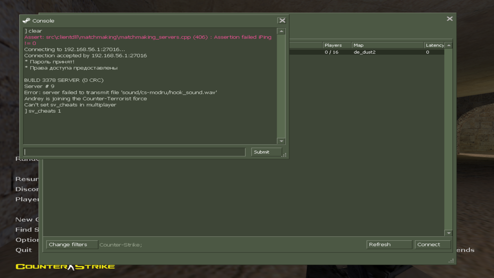Click the 'Connection accepted by' console line
The image size is (494, 278).
86,56
